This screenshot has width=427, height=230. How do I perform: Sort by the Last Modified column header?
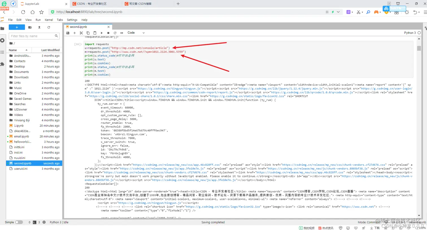pos(47,50)
